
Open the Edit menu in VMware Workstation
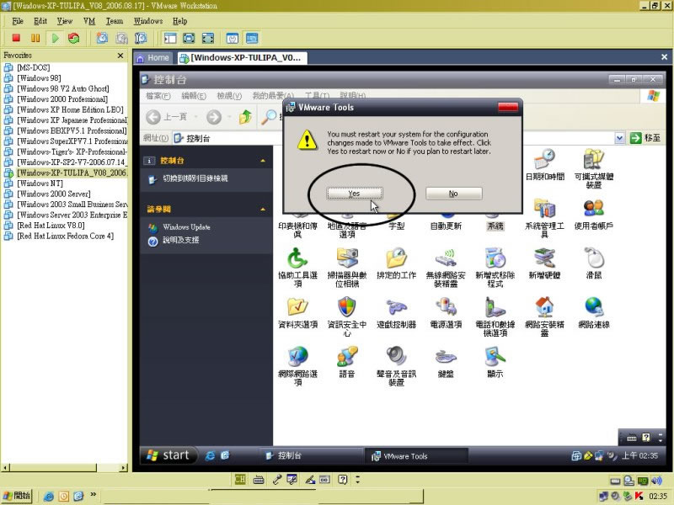coord(40,21)
